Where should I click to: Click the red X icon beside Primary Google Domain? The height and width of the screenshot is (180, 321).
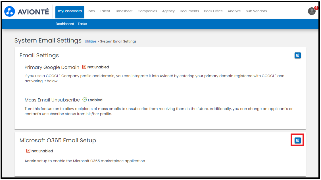[84, 67]
